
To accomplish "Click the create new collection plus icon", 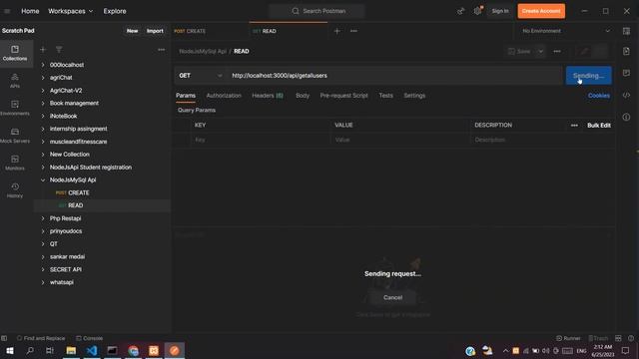I will [x=43, y=50].
